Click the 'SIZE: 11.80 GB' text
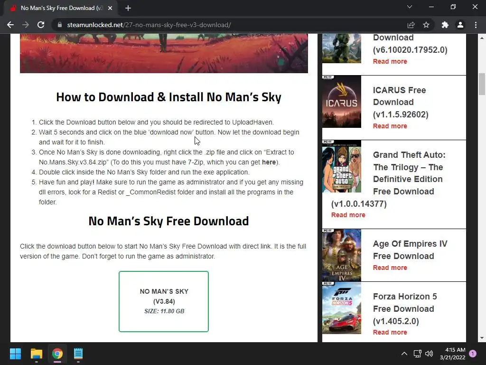The height and width of the screenshot is (365, 486). (164, 311)
